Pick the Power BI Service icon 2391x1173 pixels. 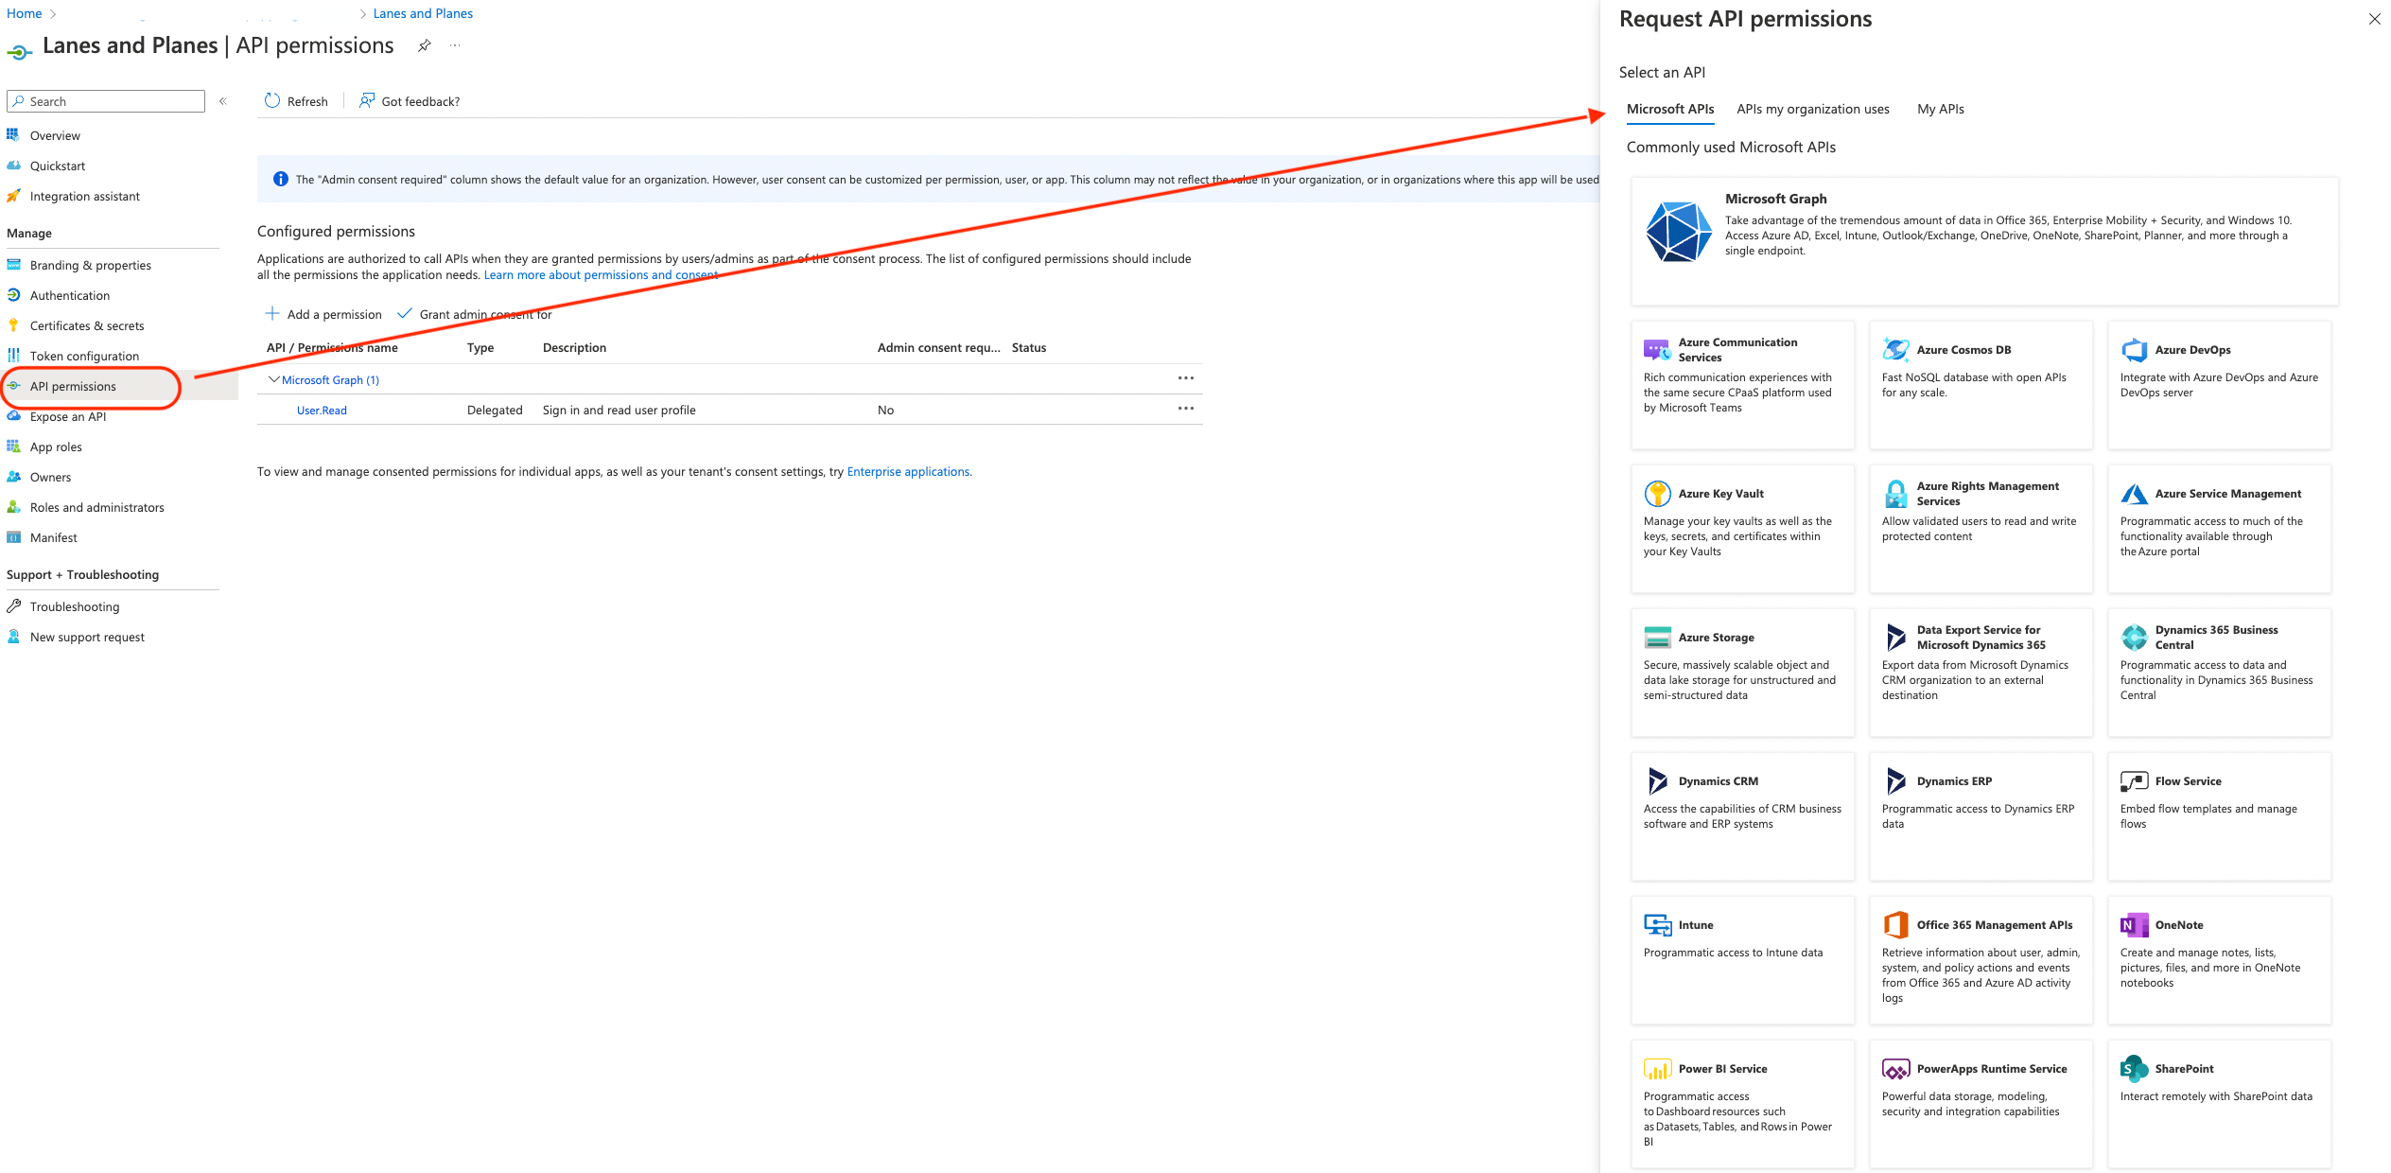click(1657, 1069)
